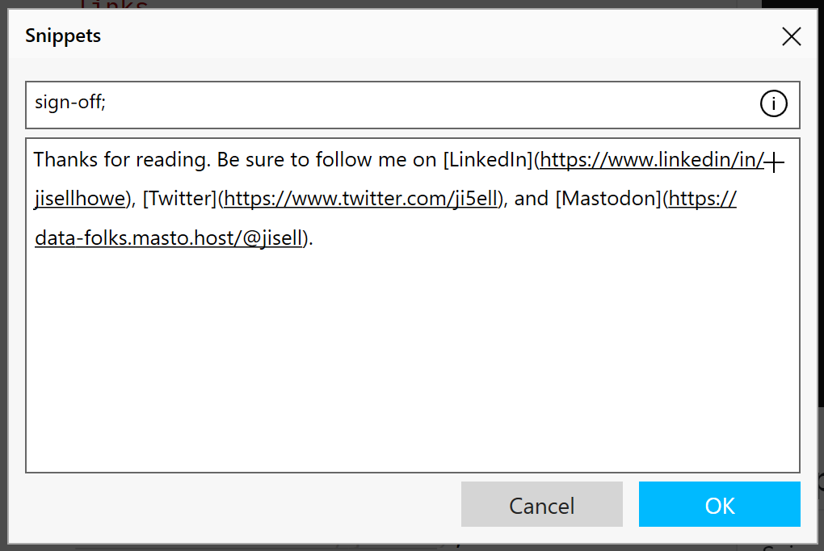The height and width of the screenshot is (551, 824).
Task: Click the word "follow" in the snippet text
Action: click(x=343, y=160)
